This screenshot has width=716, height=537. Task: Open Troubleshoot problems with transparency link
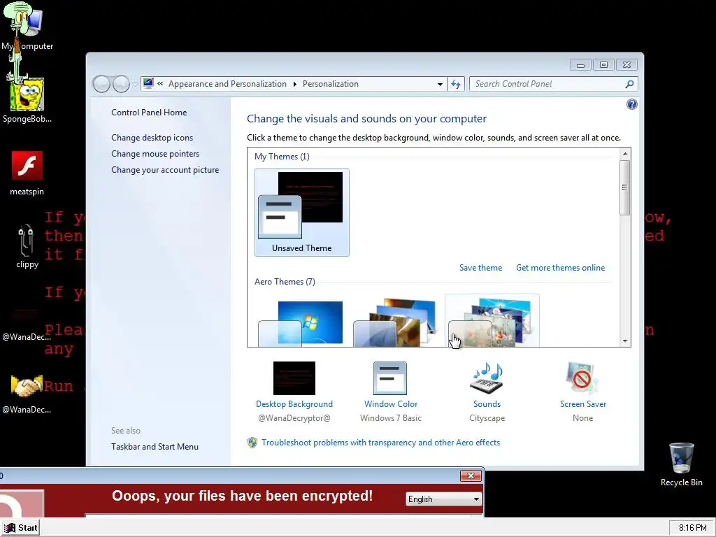tap(380, 443)
